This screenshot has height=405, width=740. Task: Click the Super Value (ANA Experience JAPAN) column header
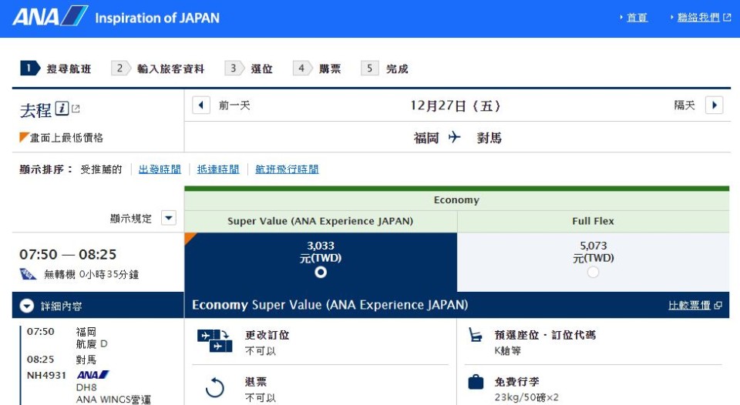[x=321, y=221]
